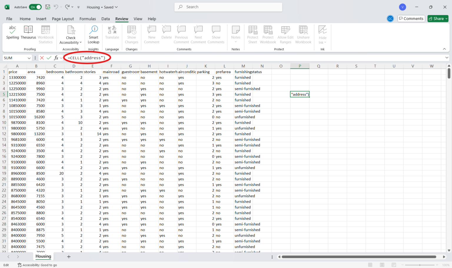Select the Housing sheet tab
The image size is (452, 268).
(x=43, y=257)
